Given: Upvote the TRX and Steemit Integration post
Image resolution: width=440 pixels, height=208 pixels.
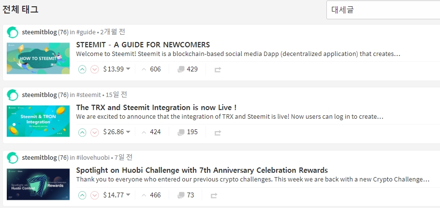Looking at the screenshot, I should click(82, 132).
